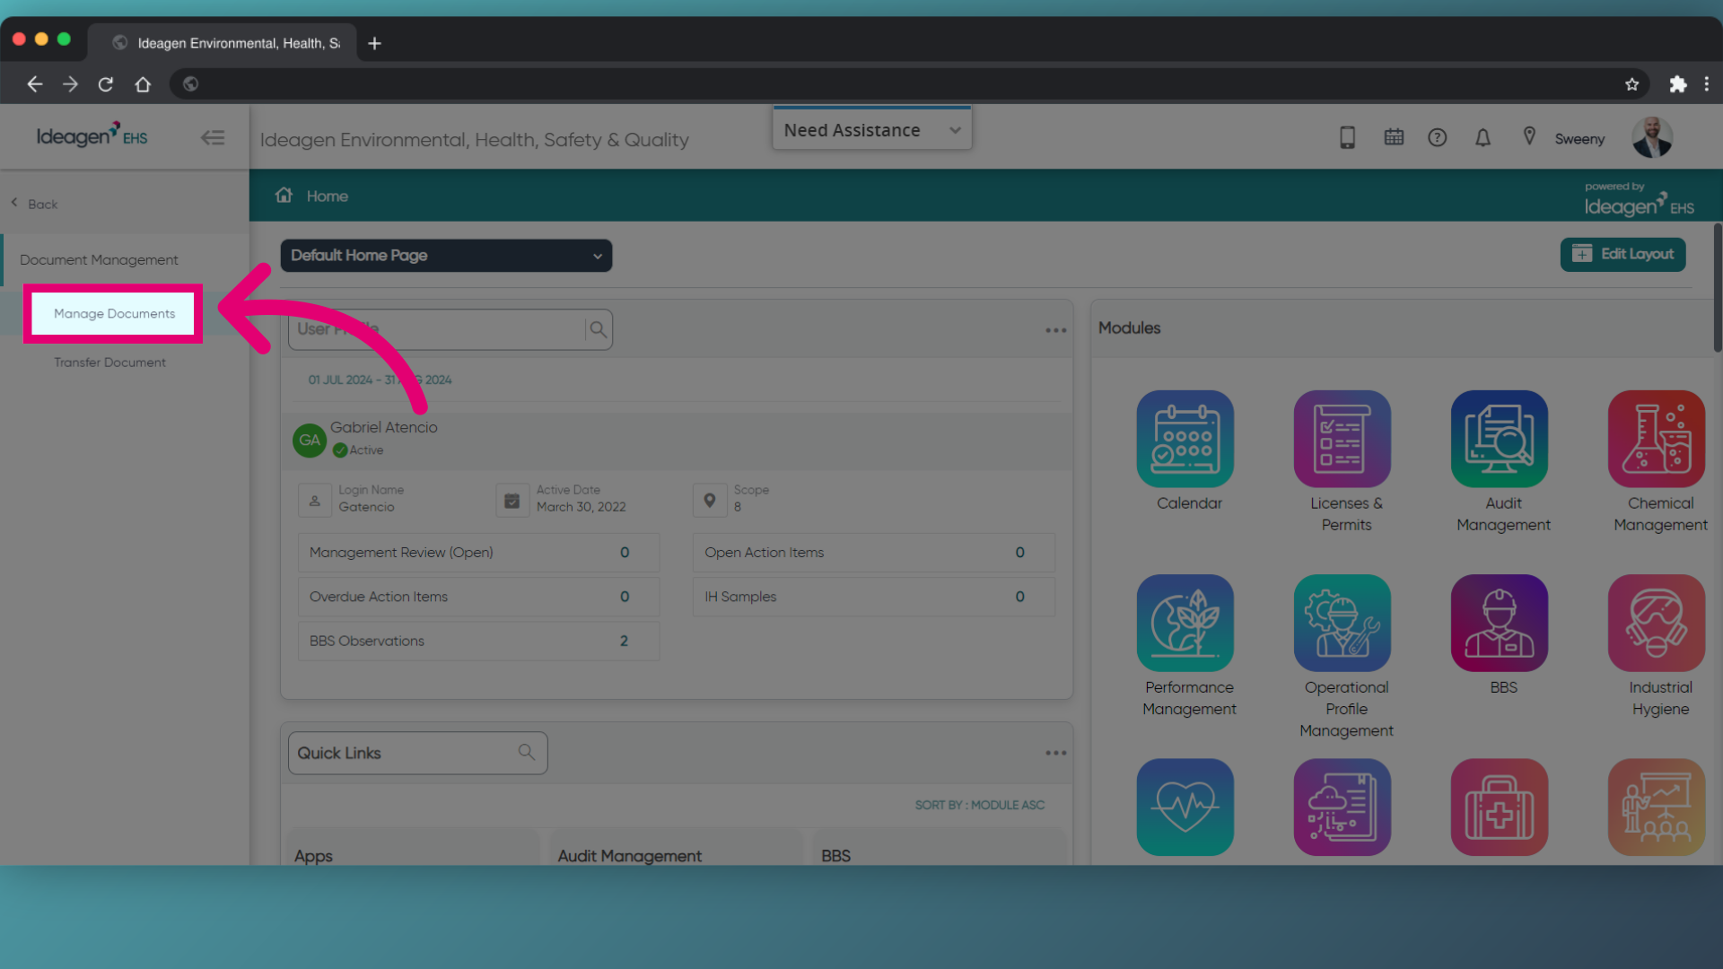This screenshot has height=969, width=1723.
Task: Open the Default Home Page dropdown
Action: [x=446, y=255]
